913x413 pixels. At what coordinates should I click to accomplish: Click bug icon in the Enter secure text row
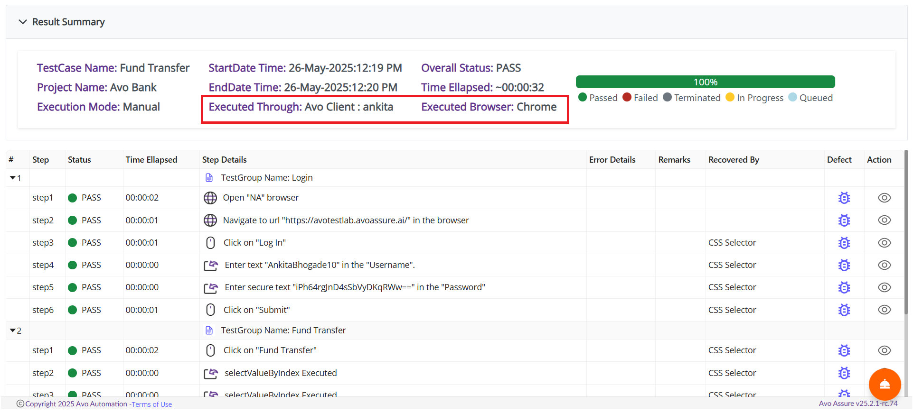click(844, 287)
